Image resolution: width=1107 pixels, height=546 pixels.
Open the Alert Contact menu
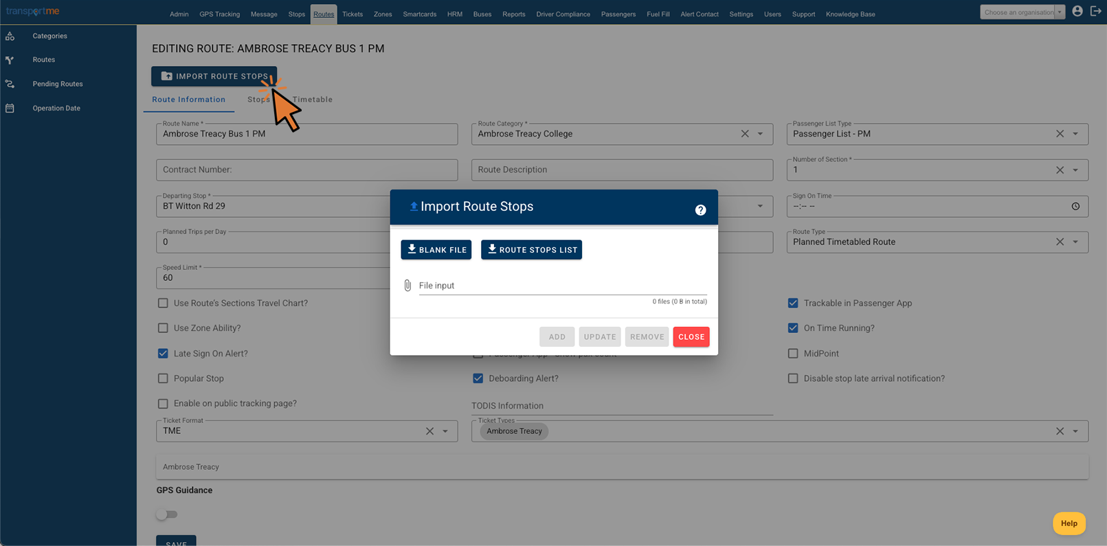700,14
